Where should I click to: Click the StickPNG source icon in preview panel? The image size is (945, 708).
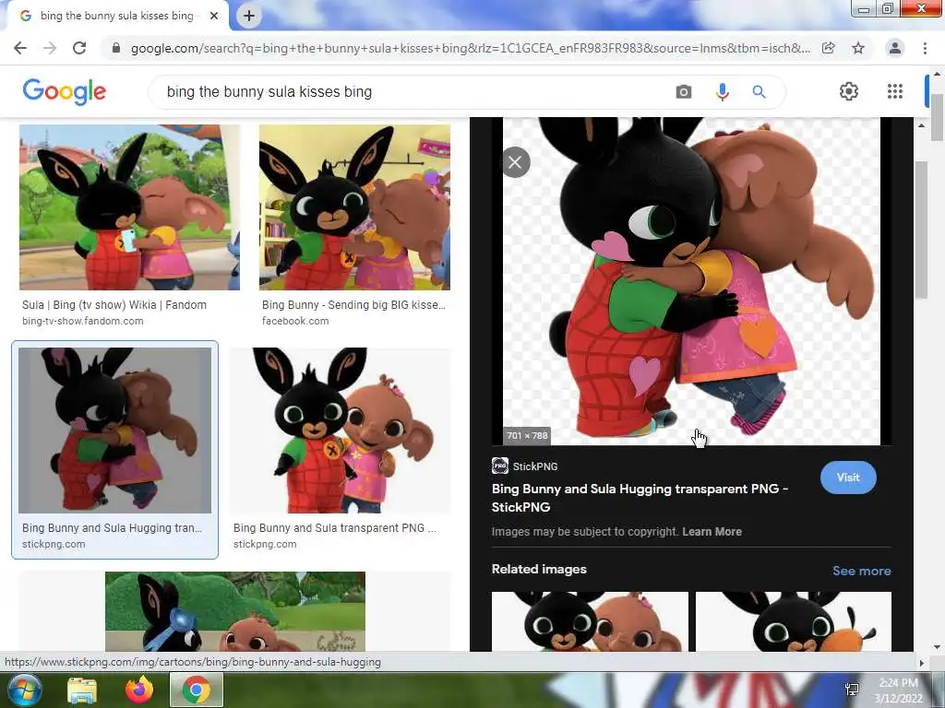coord(500,466)
